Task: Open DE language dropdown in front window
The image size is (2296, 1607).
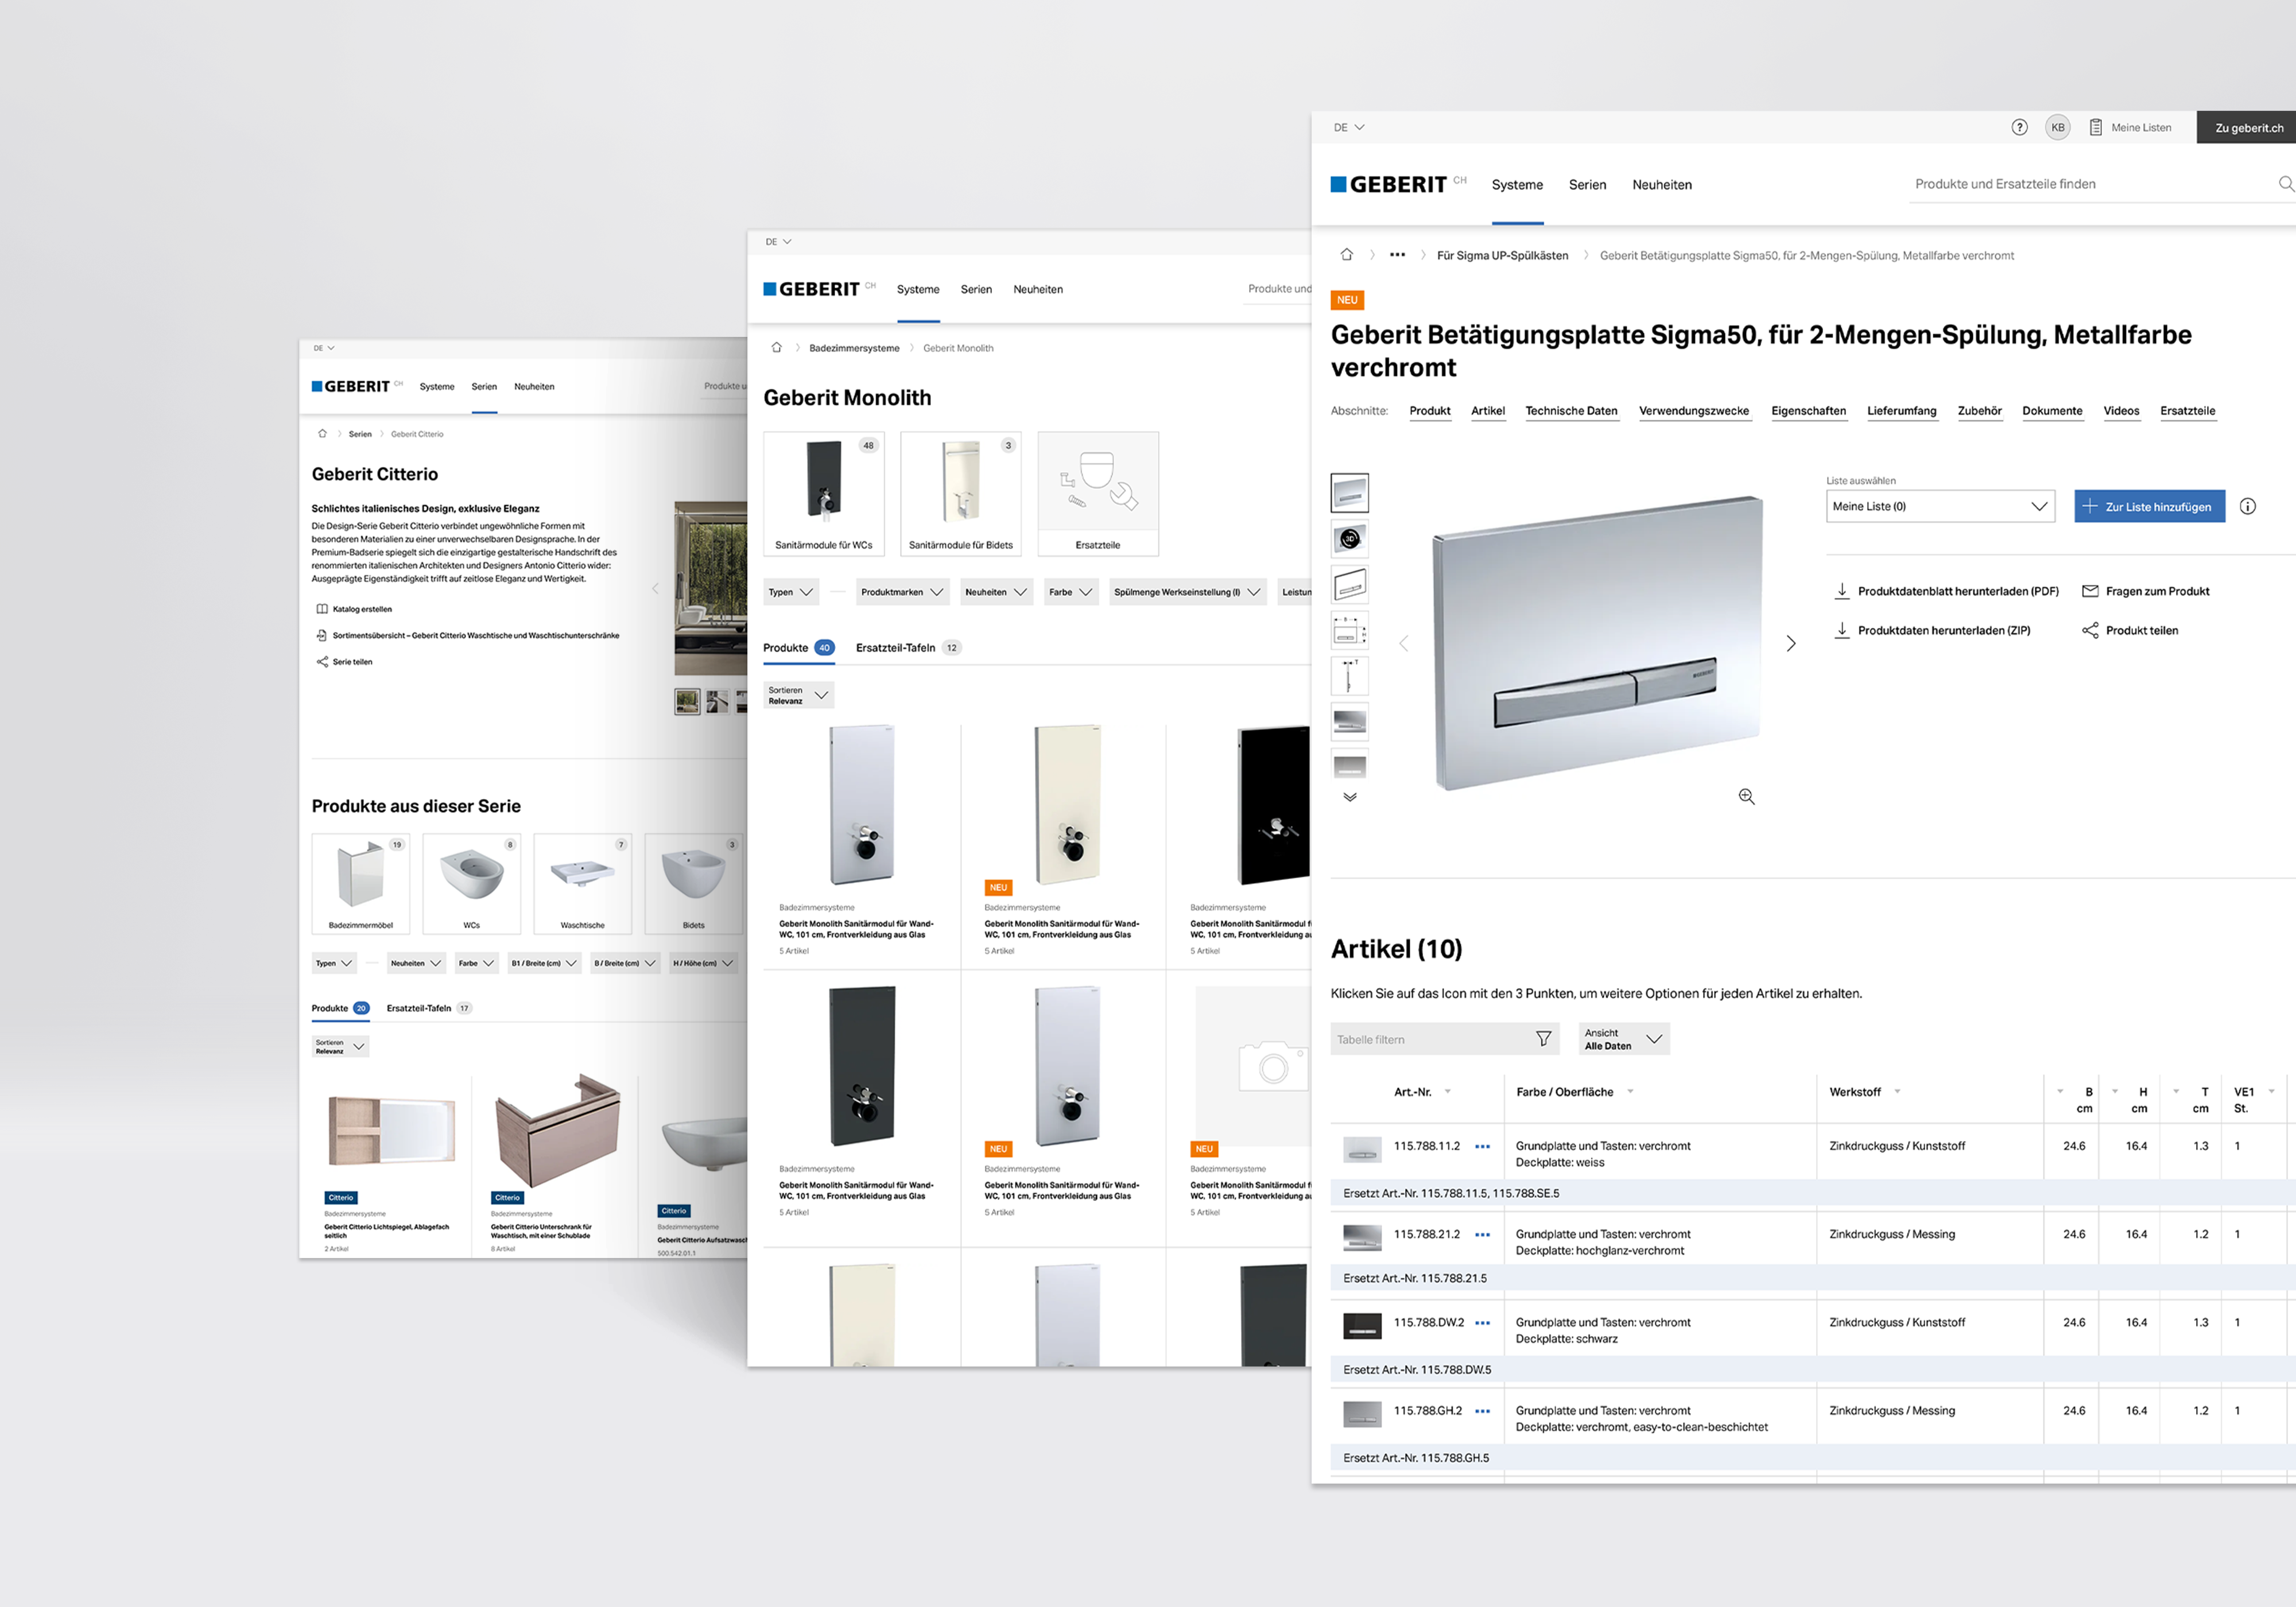Action: pyautogui.click(x=1348, y=127)
